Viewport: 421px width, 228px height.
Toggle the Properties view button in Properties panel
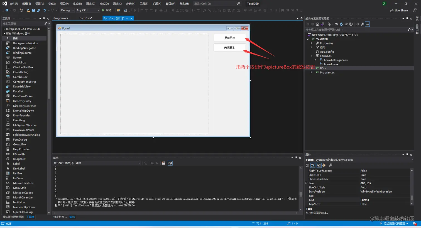click(x=319, y=165)
